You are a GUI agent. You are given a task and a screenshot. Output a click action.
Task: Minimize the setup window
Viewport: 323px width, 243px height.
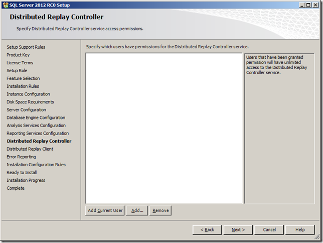[302, 5]
